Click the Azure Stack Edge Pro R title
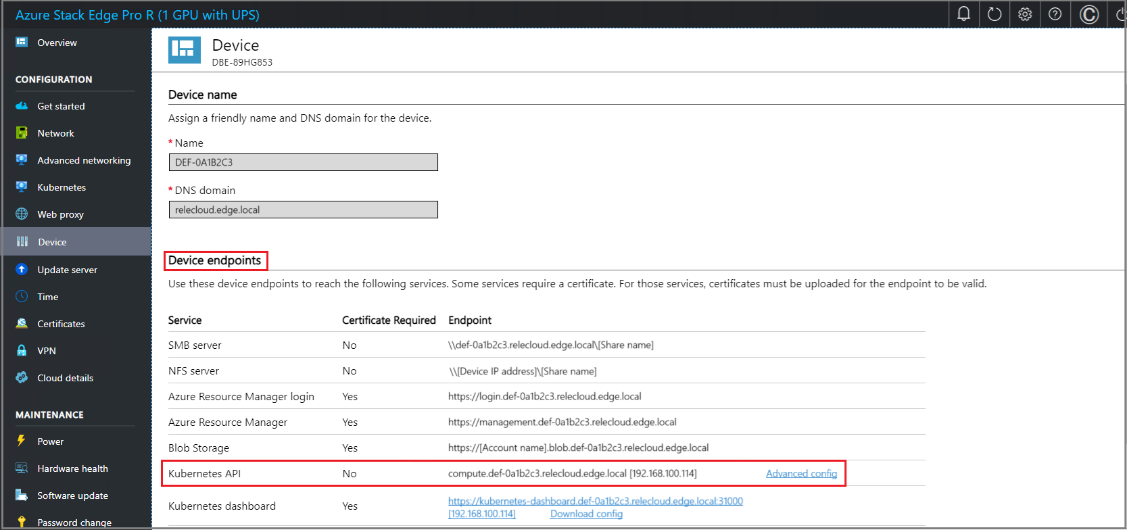 click(137, 14)
